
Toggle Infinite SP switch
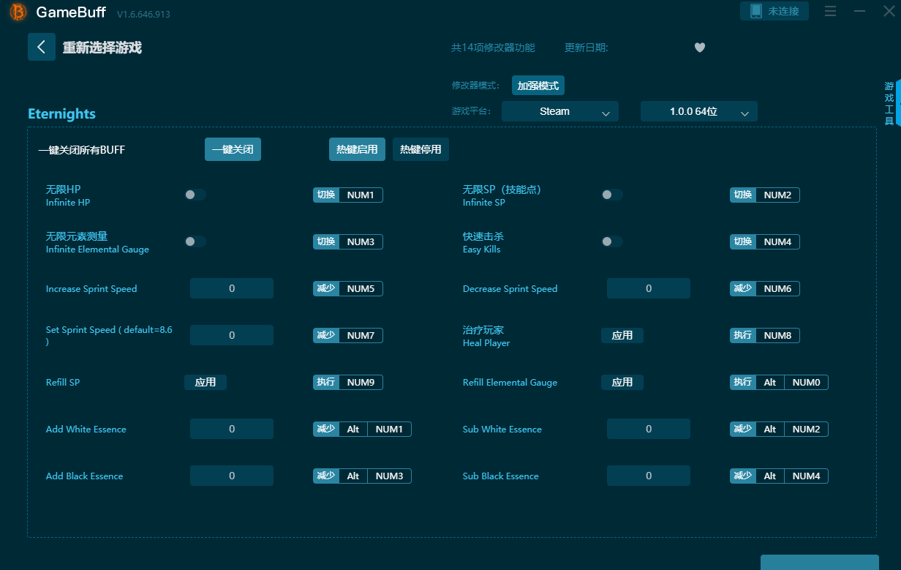pyautogui.click(x=612, y=195)
